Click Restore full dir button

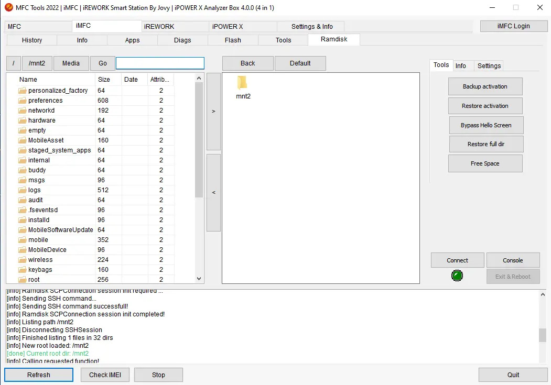click(x=486, y=144)
